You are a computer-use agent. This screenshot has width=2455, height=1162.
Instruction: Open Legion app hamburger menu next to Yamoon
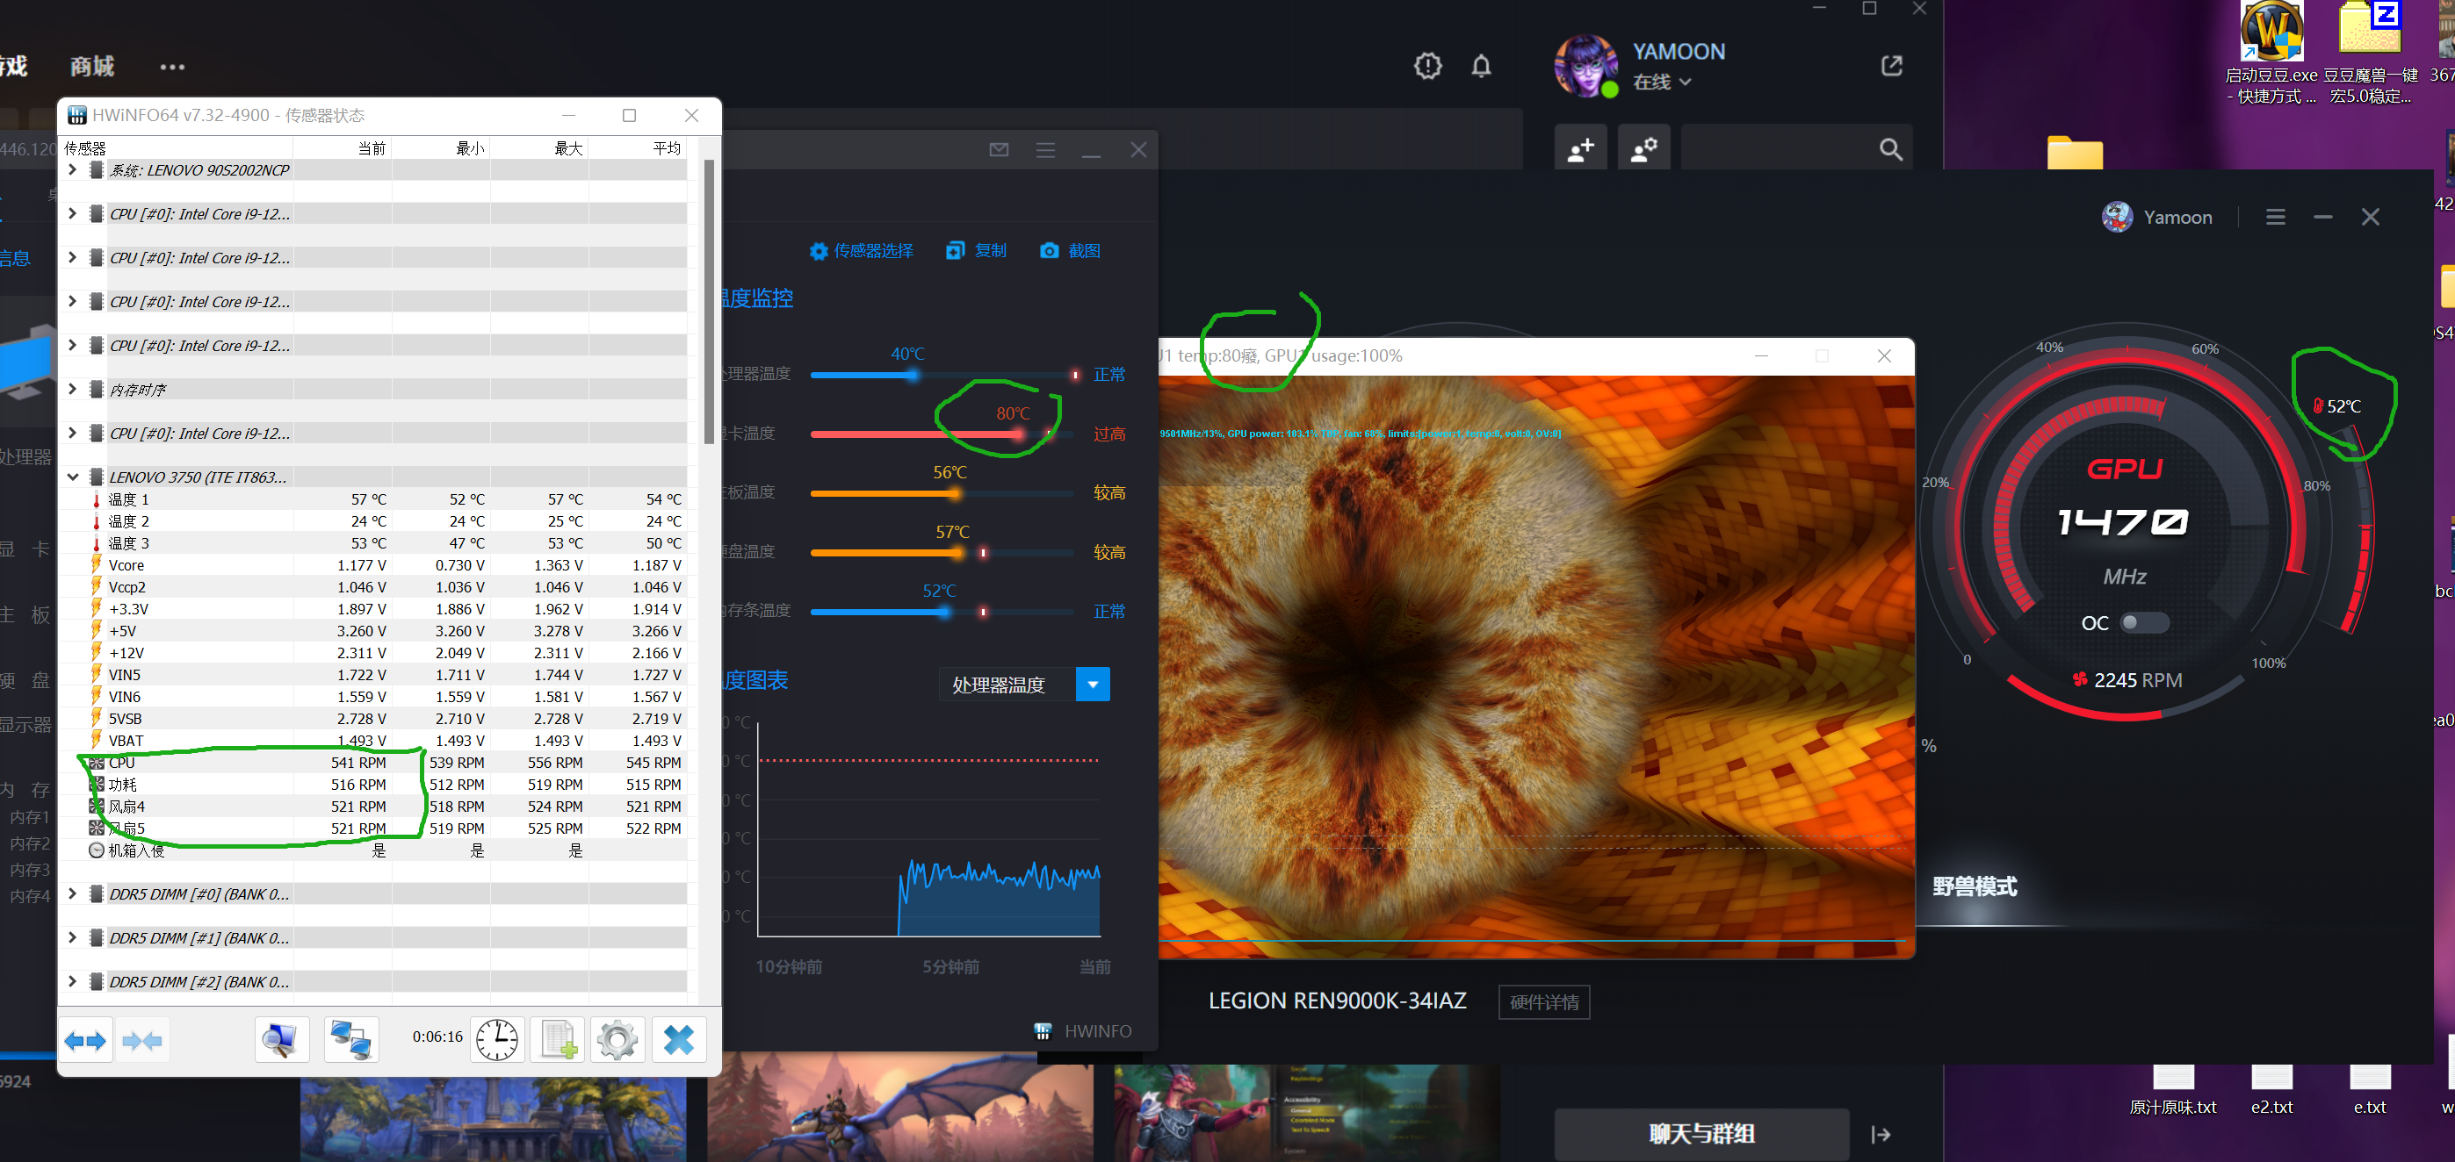click(2275, 217)
